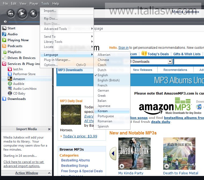Screen dimensions: 204x180
Task: Open last.fm plug-in in sidebar
Action: pyautogui.click(x=18, y=69)
